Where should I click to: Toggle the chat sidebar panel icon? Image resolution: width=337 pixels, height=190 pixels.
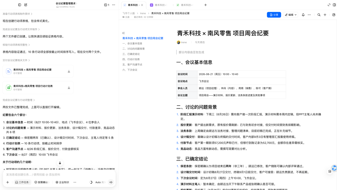point(20,5)
